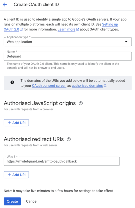Add URI under Authorised JavaScript origins

point(16,123)
